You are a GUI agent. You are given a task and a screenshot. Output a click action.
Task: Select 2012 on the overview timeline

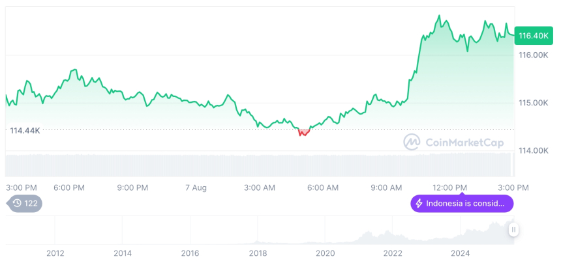(x=55, y=253)
